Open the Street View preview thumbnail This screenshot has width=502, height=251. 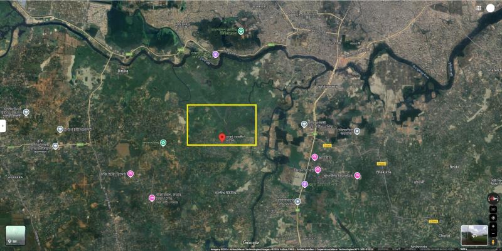point(474,235)
